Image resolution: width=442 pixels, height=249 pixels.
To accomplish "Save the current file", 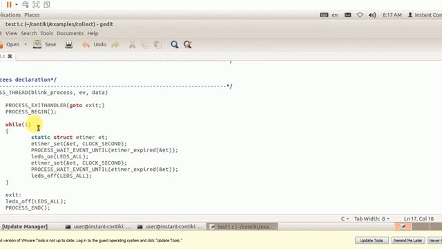I will (x=45, y=44).
